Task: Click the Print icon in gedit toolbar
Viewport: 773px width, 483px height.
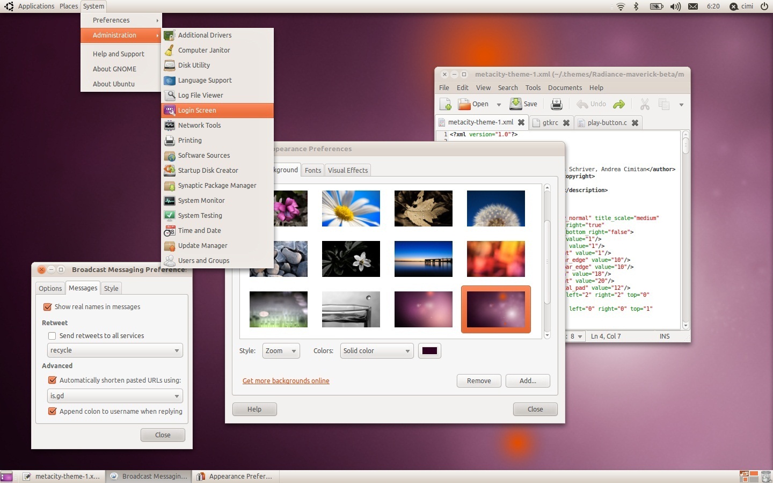Action: pos(557,104)
